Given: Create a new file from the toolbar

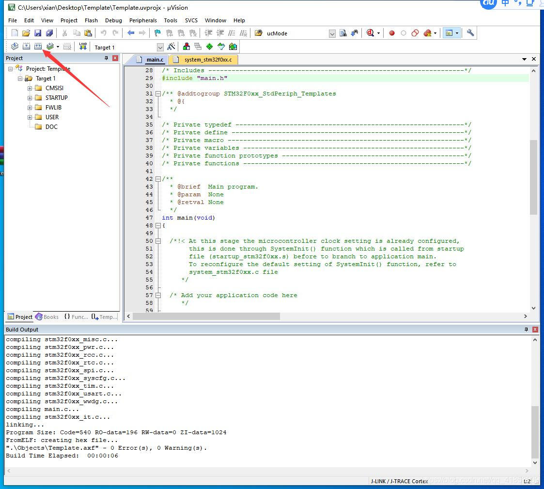Looking at the screenshot, I should [15, 33].
